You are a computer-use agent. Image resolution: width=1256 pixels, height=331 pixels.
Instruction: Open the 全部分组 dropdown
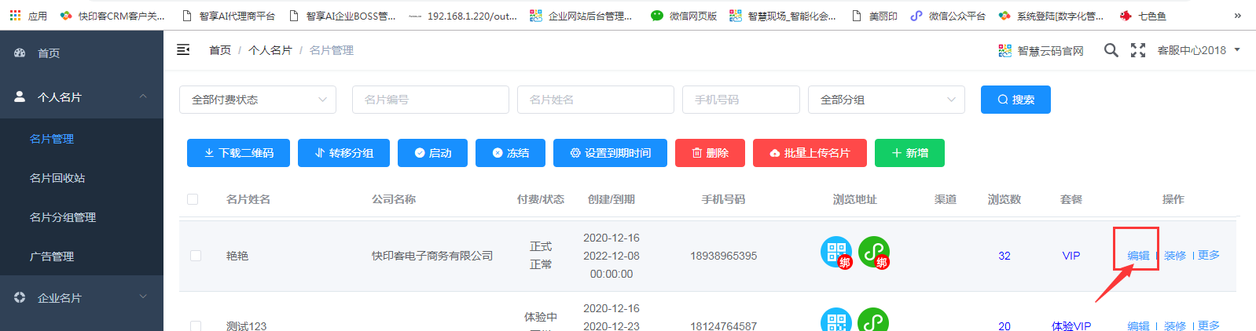click(x=887, y=100)
